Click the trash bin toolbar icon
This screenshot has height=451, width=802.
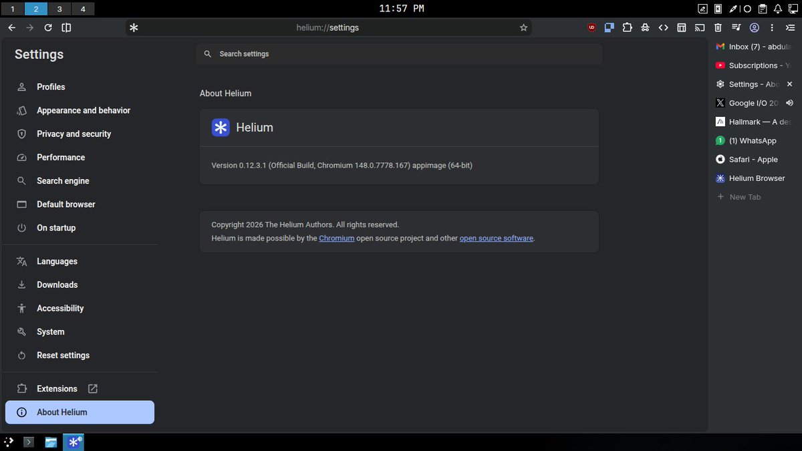point(718,27)
